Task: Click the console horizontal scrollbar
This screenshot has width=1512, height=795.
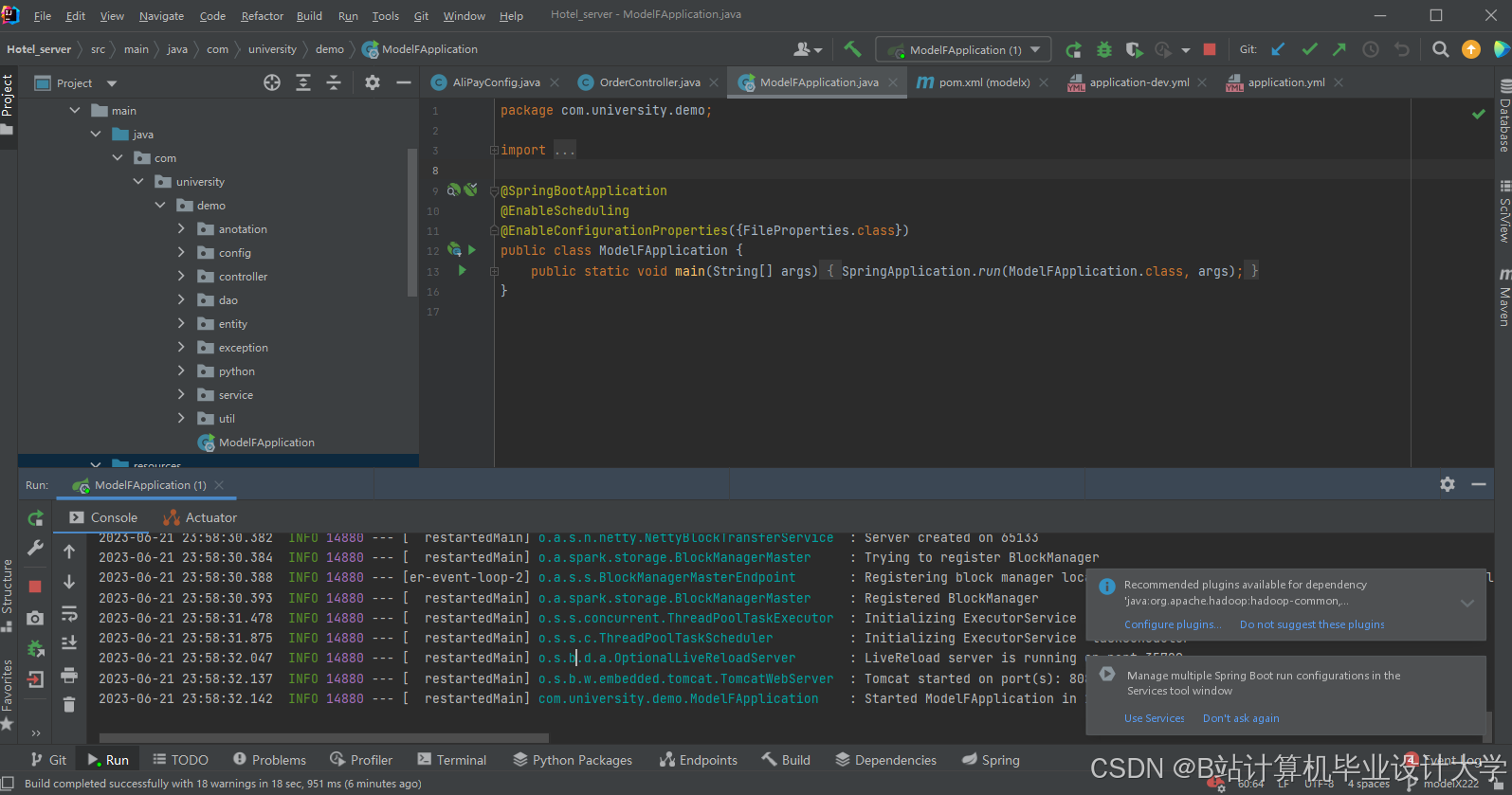Action: tap(324, 737)
